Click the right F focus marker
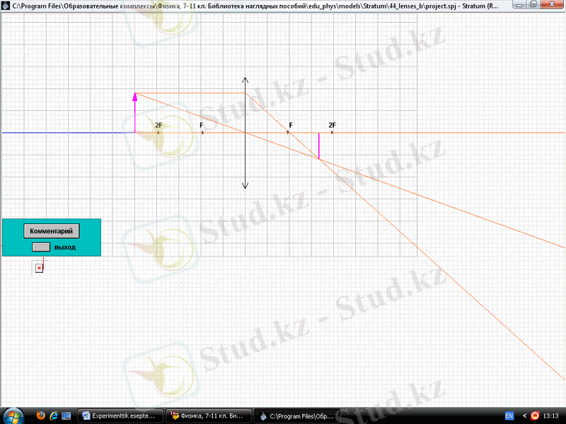Image resolution: width=566 pixels, height=424 pixels. click(289, 131)
